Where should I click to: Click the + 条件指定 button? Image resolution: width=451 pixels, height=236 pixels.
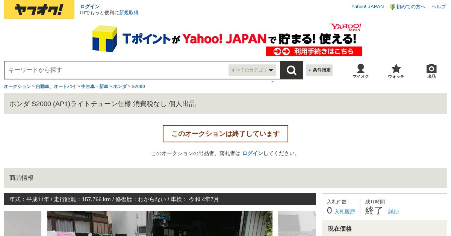[x=319, y=70]
